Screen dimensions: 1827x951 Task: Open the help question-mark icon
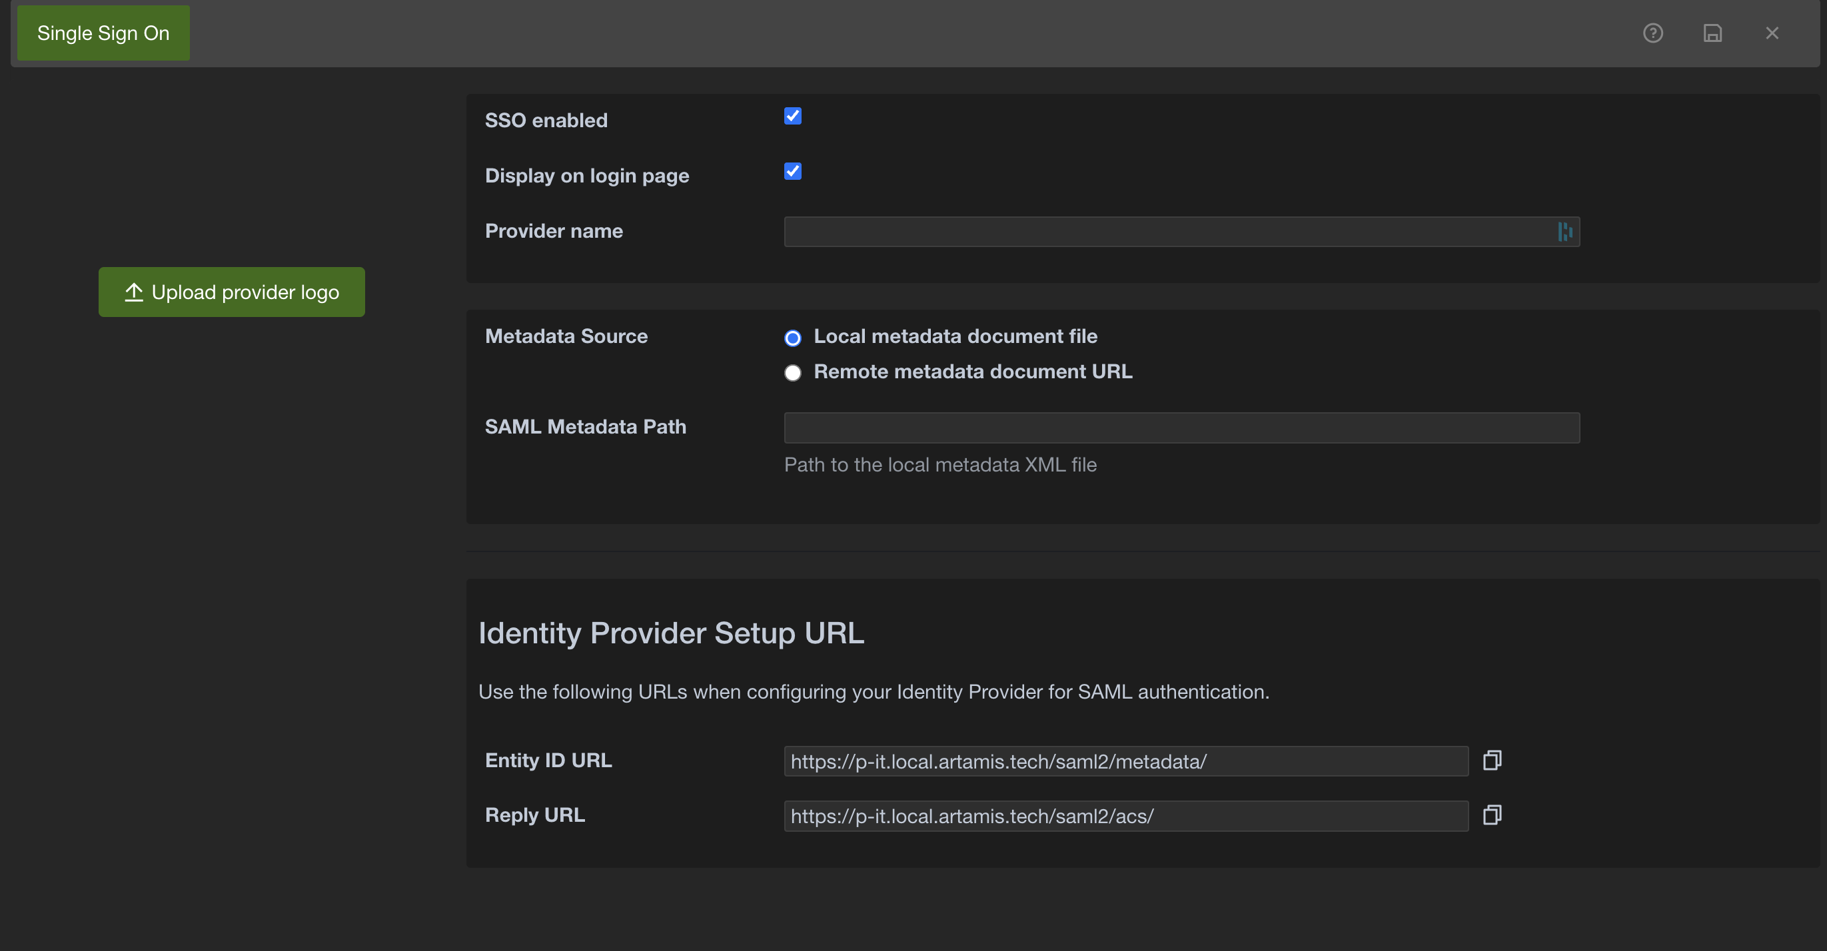[1653, 33]
